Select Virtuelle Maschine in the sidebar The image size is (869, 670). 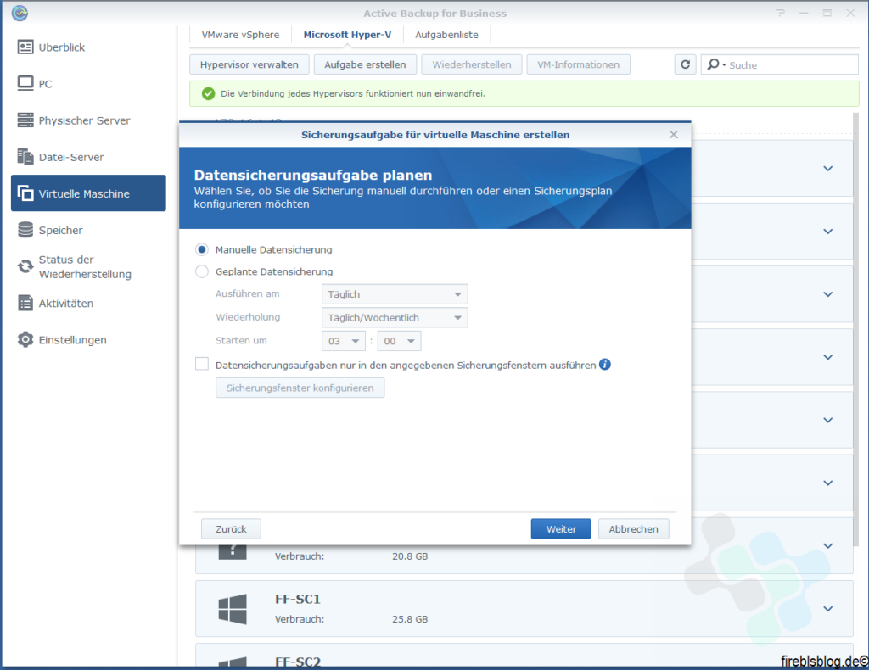(x=88, y=193)
